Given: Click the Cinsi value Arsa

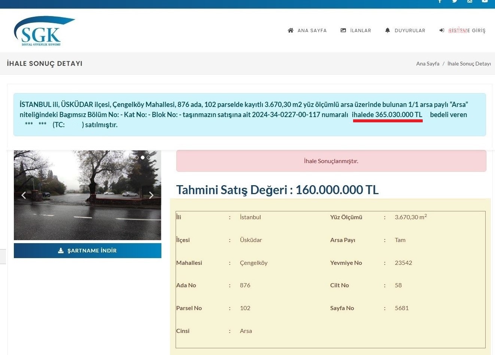Looking at the screenshot, I should point(246,331).
